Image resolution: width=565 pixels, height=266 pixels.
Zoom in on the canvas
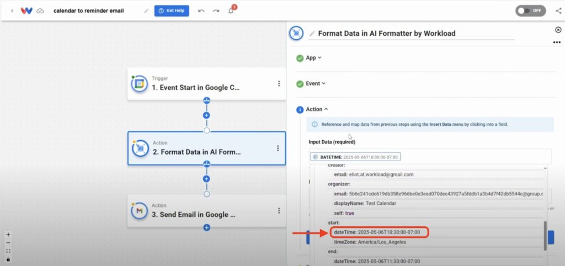coord(8,235)
